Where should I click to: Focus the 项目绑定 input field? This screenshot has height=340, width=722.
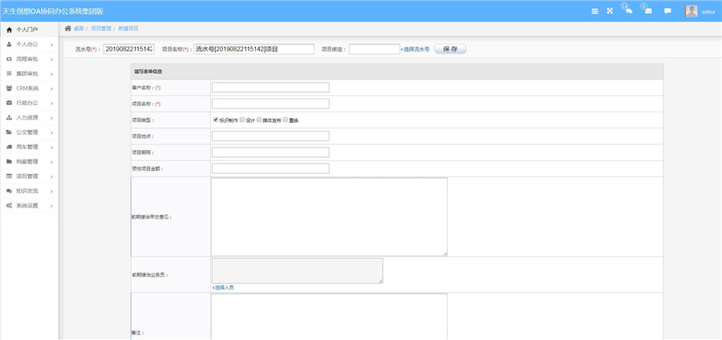375,49
